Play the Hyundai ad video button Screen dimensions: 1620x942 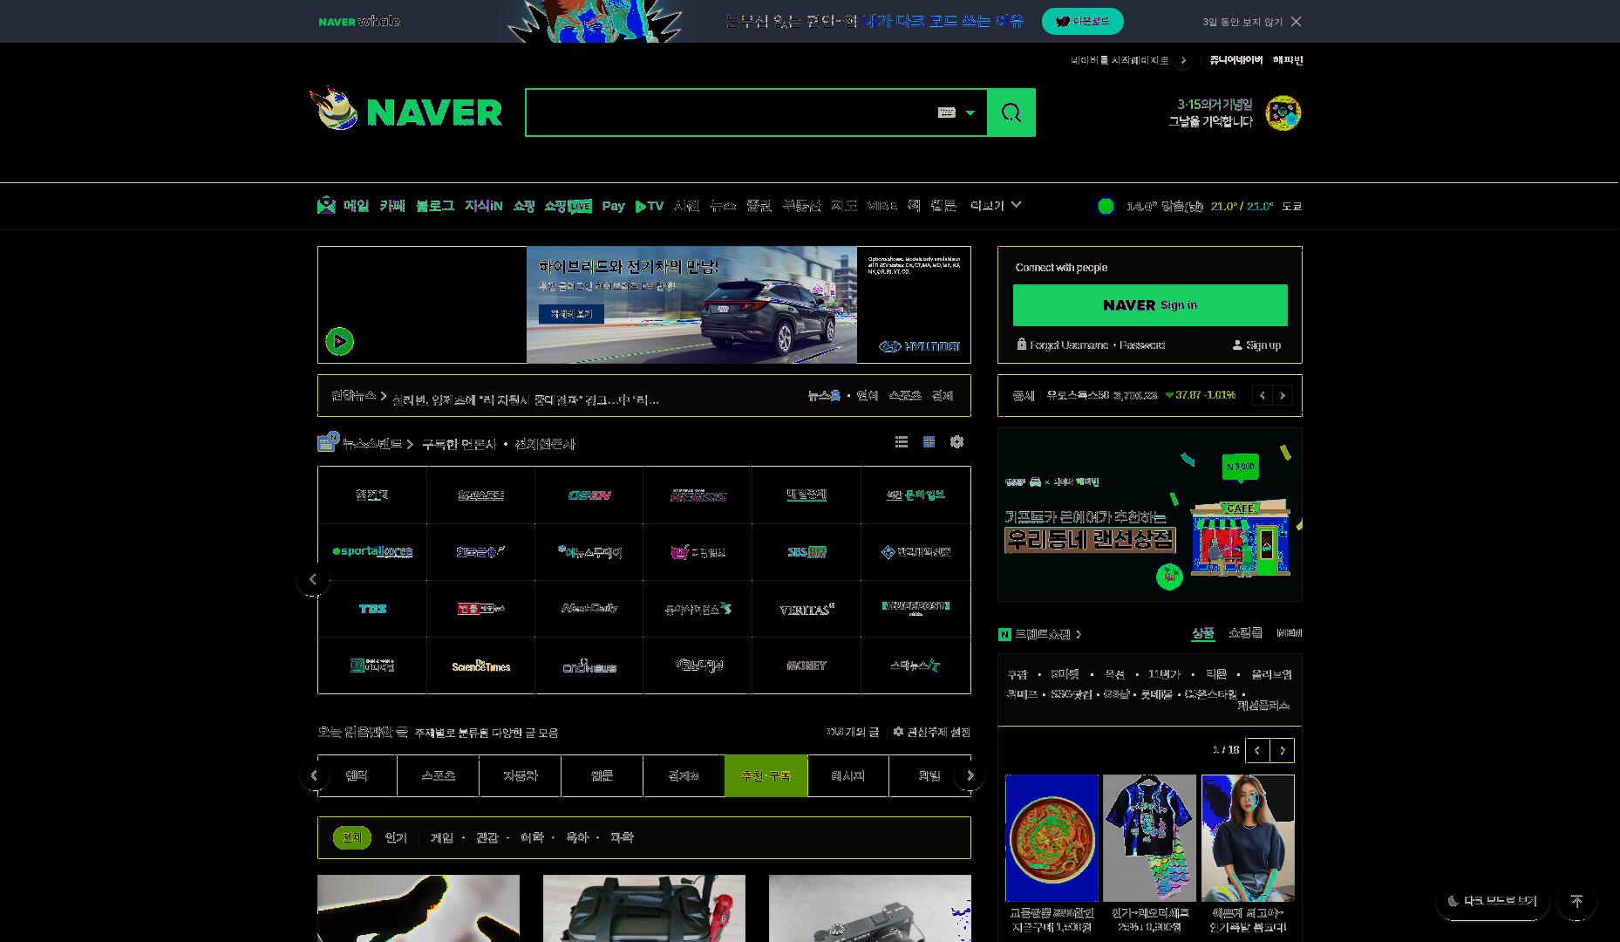(x=339, y=341)
